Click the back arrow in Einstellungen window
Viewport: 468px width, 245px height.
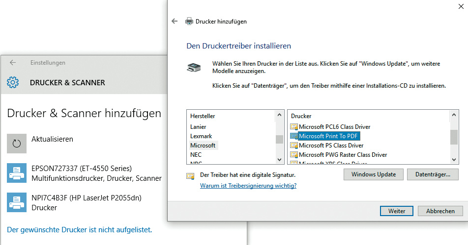tap(13, 63)
